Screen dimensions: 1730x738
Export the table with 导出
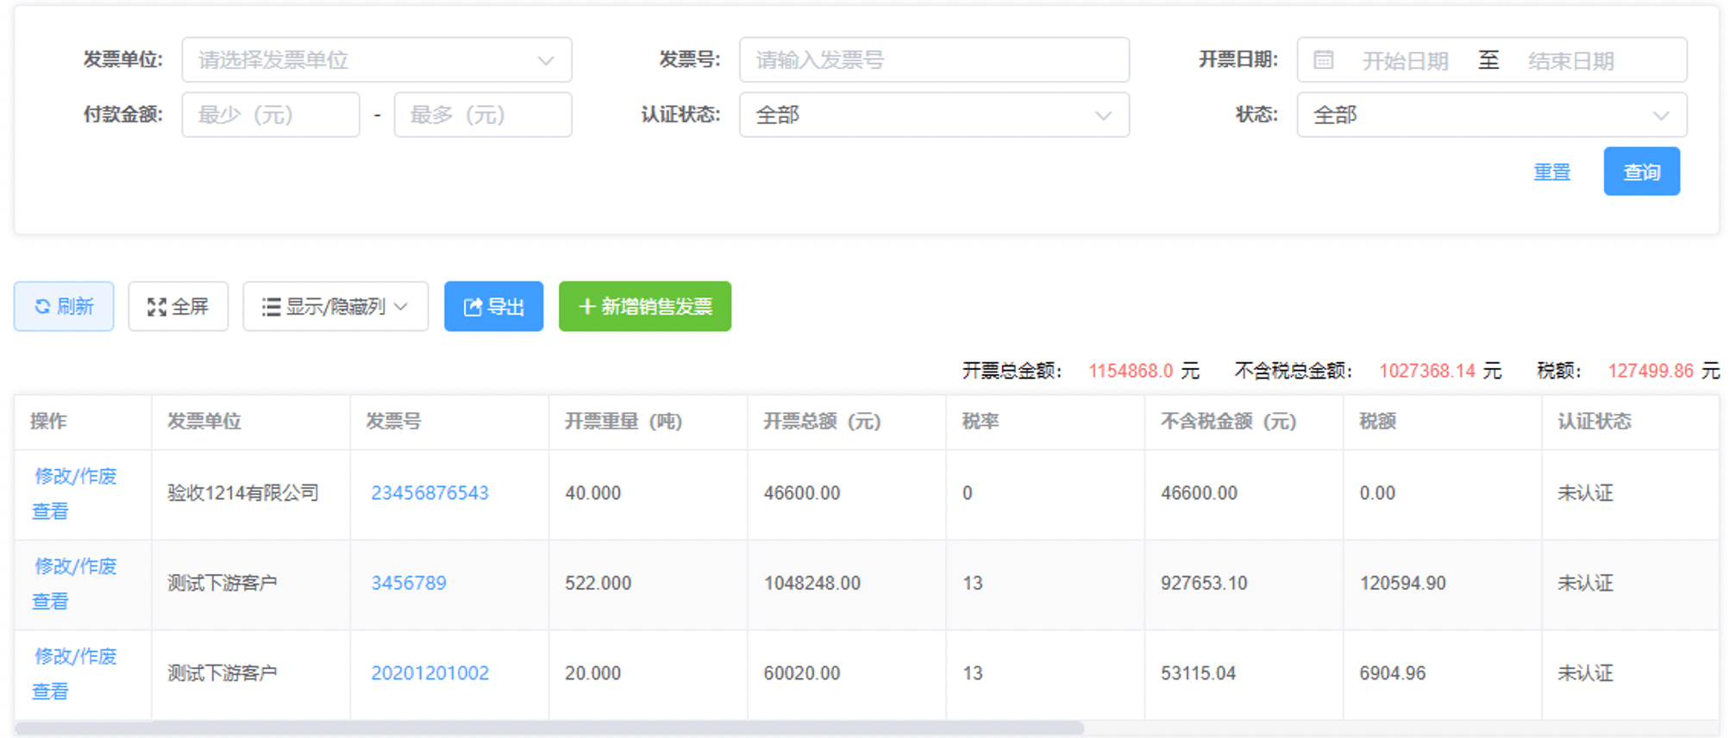[x=493, y=306]
